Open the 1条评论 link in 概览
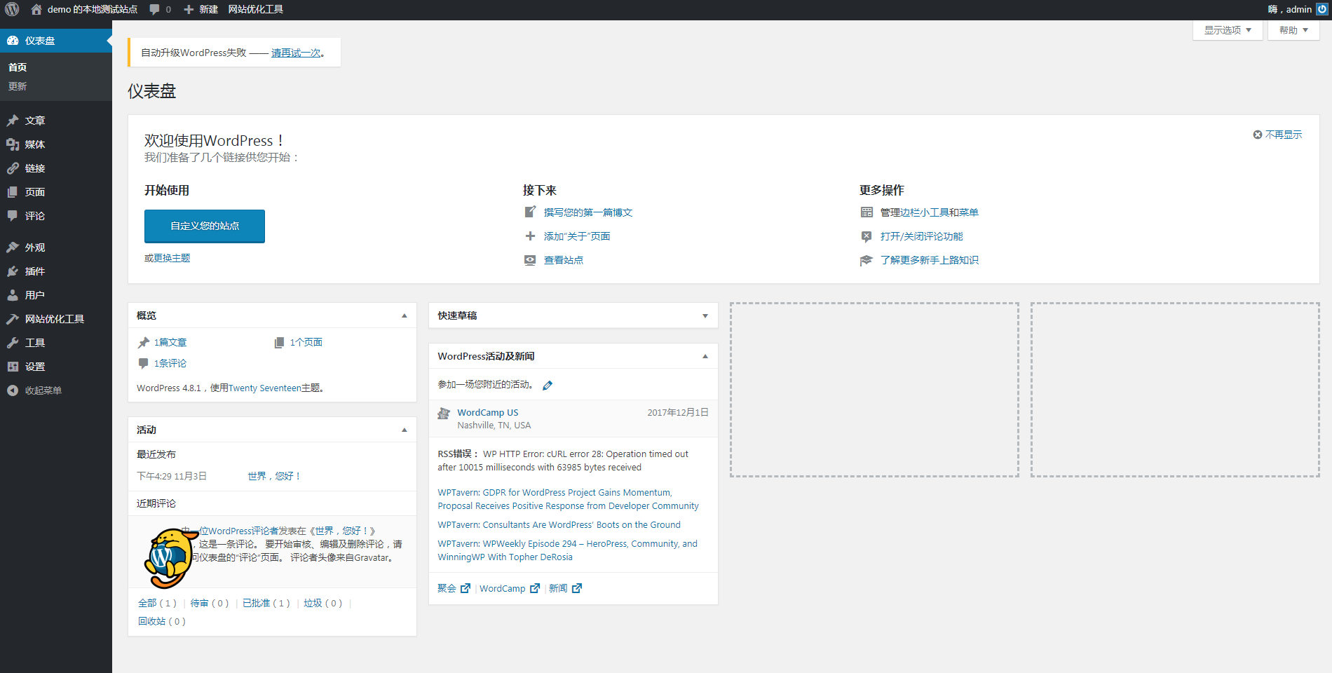 170,363
